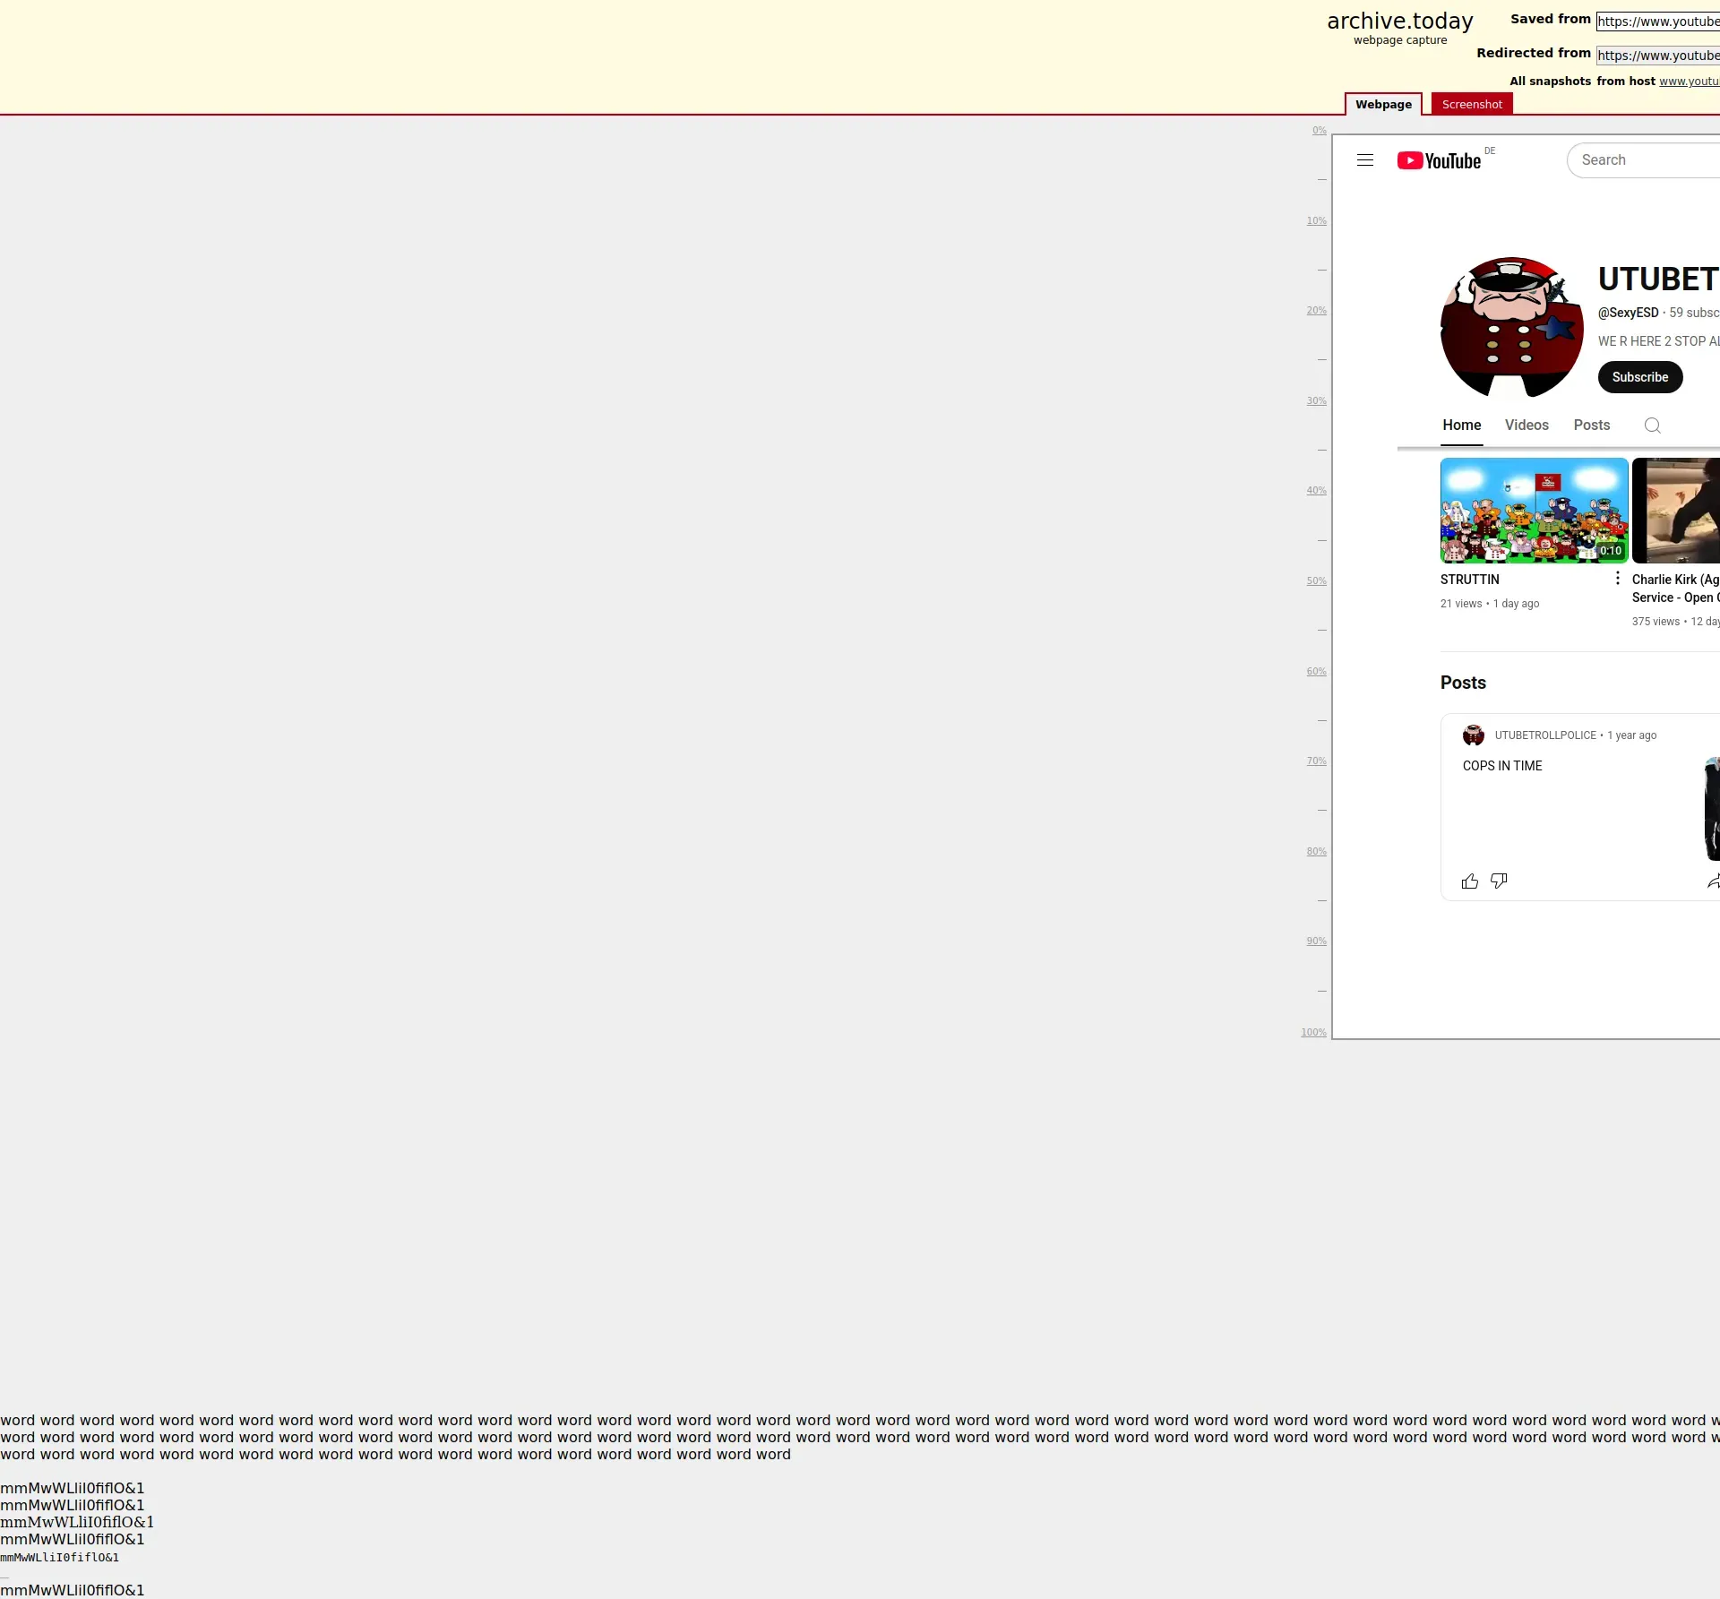
Task: Switch to the Videos tab
Action: 1526,426
